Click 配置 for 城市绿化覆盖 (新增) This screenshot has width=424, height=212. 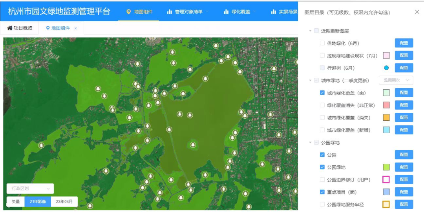coord(404,130)
